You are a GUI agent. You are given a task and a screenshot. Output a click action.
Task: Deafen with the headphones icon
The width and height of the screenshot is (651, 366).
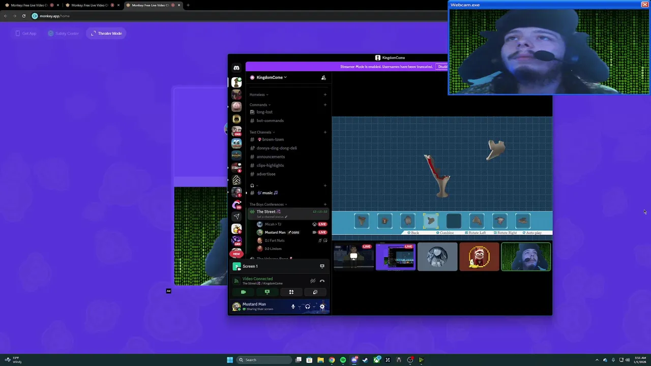[307, 307]
